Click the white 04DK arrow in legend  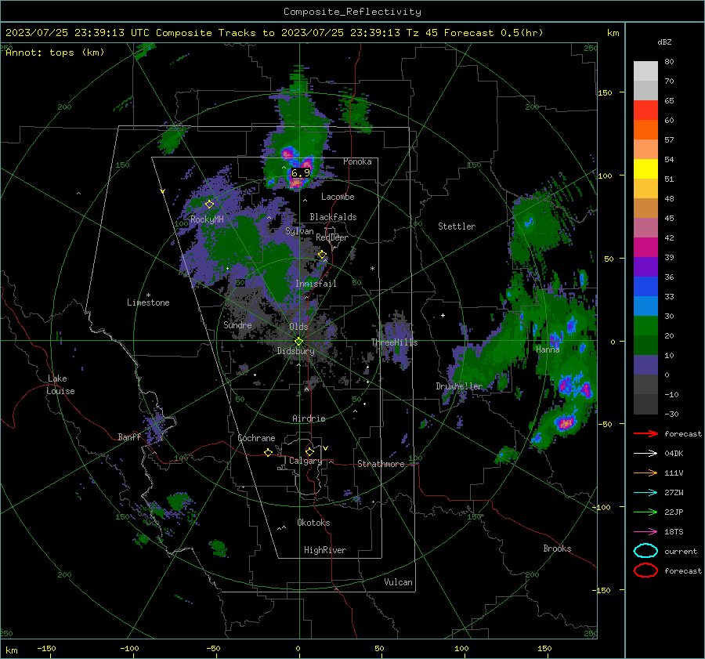pyautogui.click(x=645, y=453)
